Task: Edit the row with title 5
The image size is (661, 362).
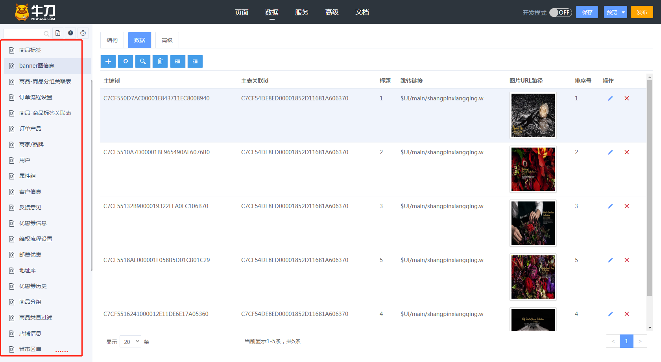Action: pos(610,260)
